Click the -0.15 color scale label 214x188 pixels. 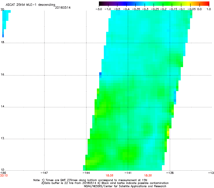coord(173,9)
